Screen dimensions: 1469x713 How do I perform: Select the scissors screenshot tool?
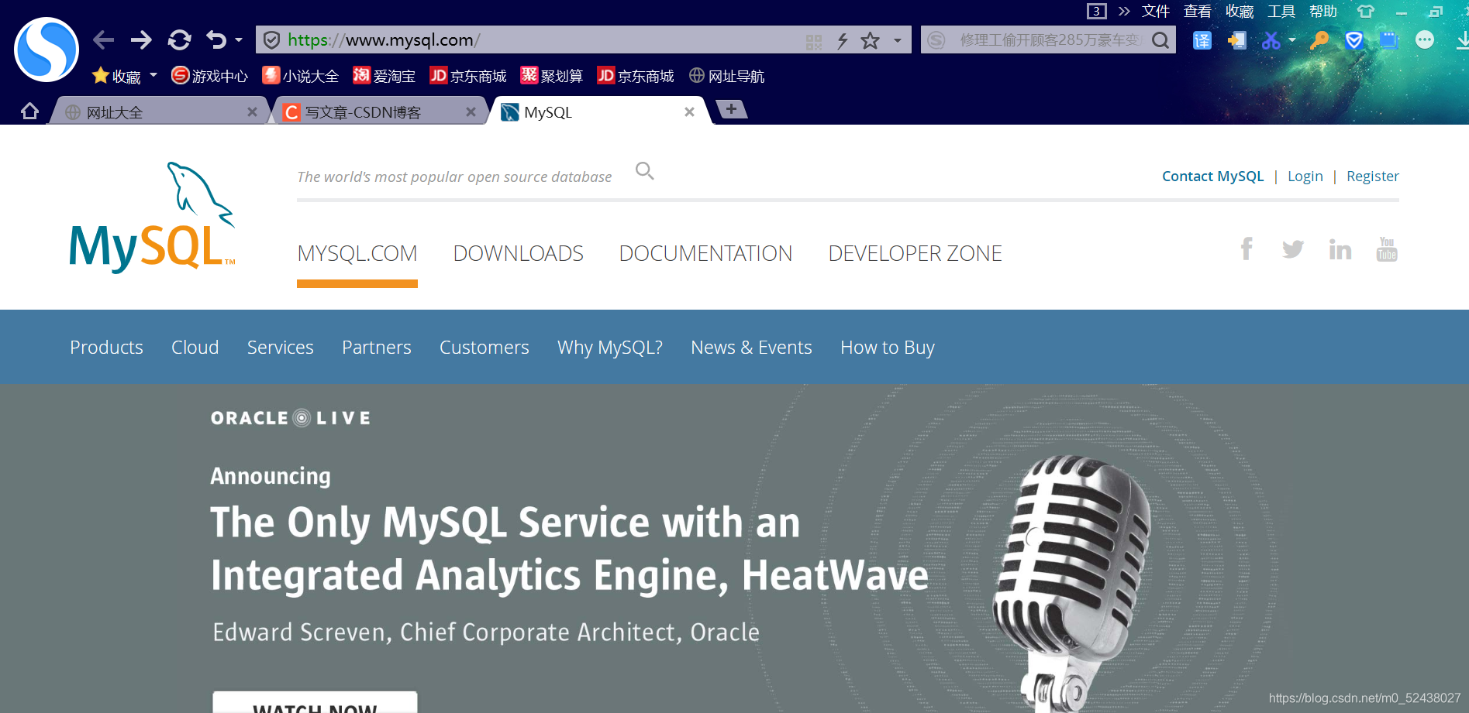tap(1271, 40)
